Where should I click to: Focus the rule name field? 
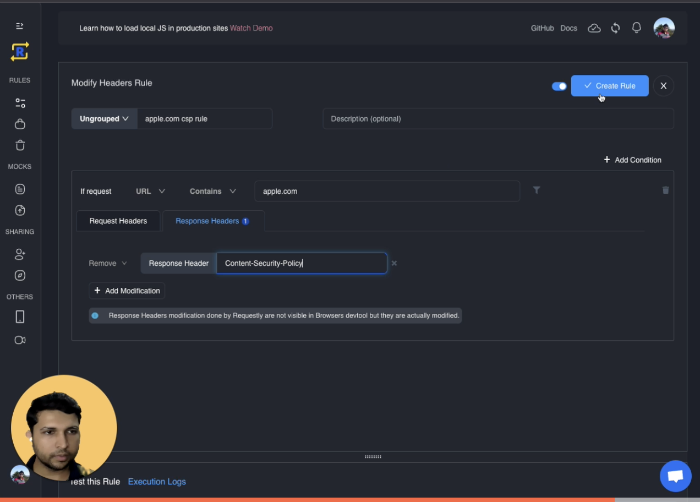point(205,119)
